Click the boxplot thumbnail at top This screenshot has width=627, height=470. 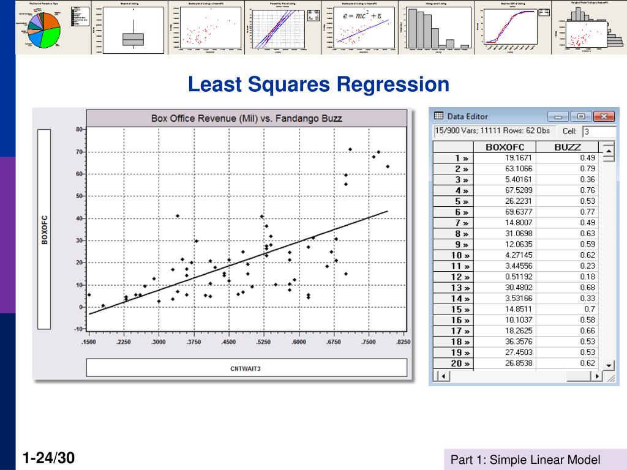pyautogui.click(x=130, y=27)
